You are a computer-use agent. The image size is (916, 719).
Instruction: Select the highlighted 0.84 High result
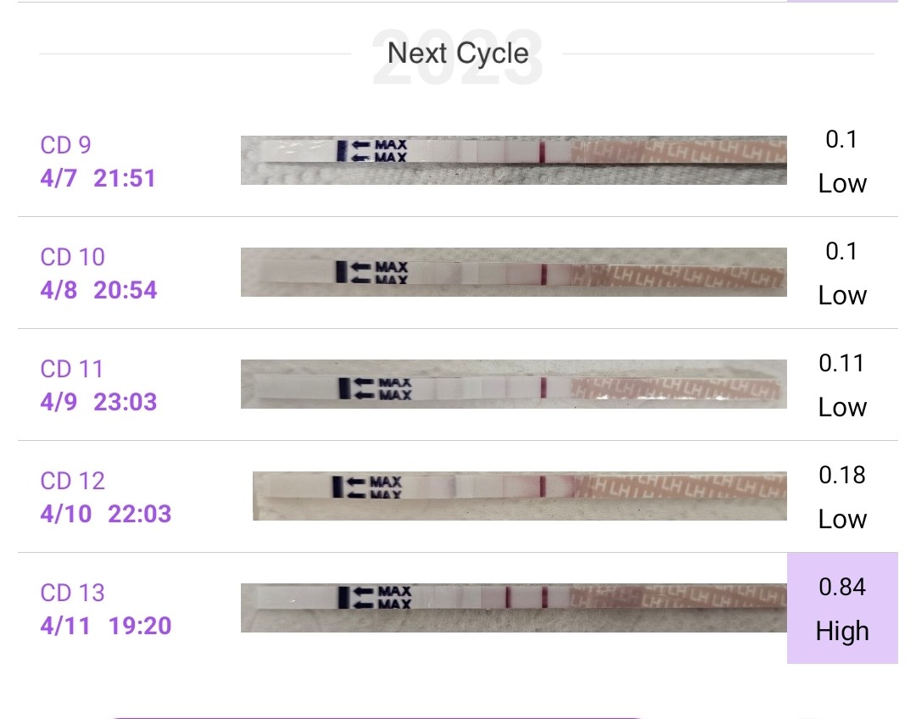[842, 608]
